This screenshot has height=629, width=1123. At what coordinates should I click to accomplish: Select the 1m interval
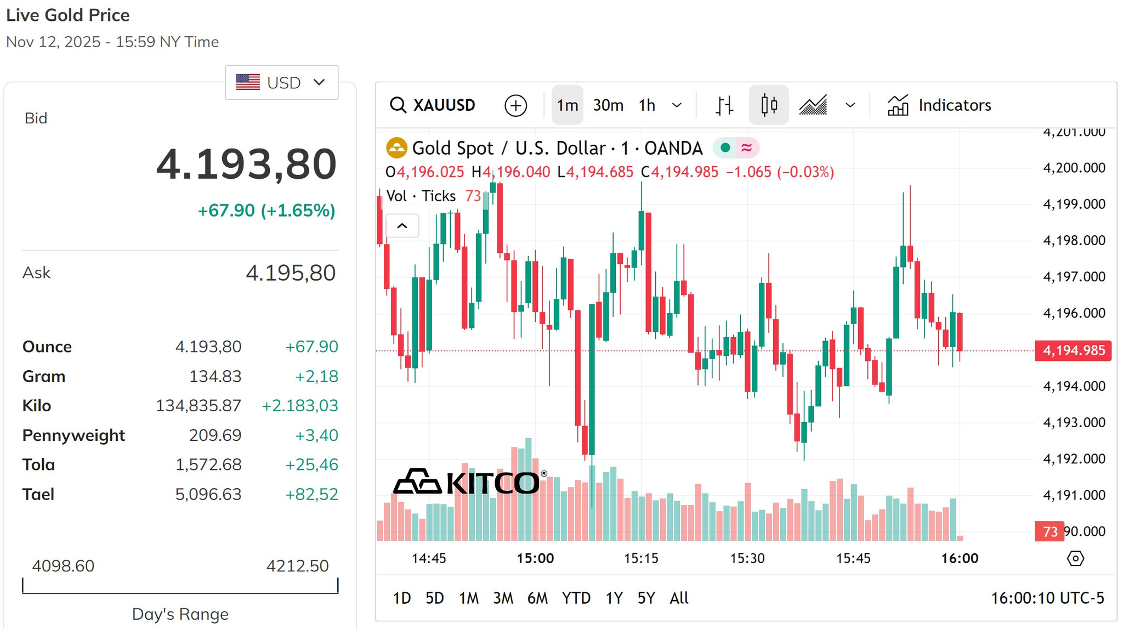tap(568, 105)
